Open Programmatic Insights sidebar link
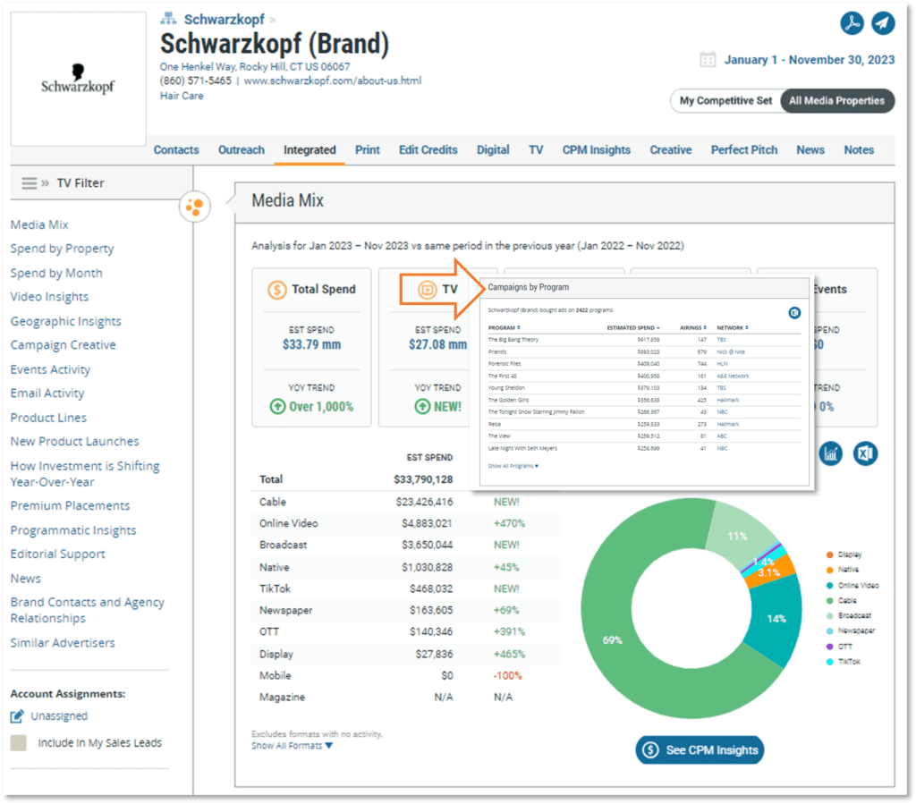Image resolution: width=916 pixels, height=804 pixels. 73,530
